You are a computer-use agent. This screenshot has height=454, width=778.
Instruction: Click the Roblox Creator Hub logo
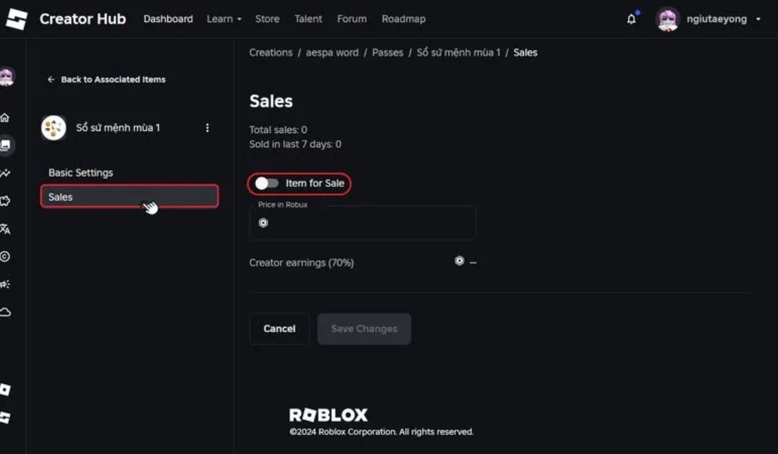tap(17, 19)
